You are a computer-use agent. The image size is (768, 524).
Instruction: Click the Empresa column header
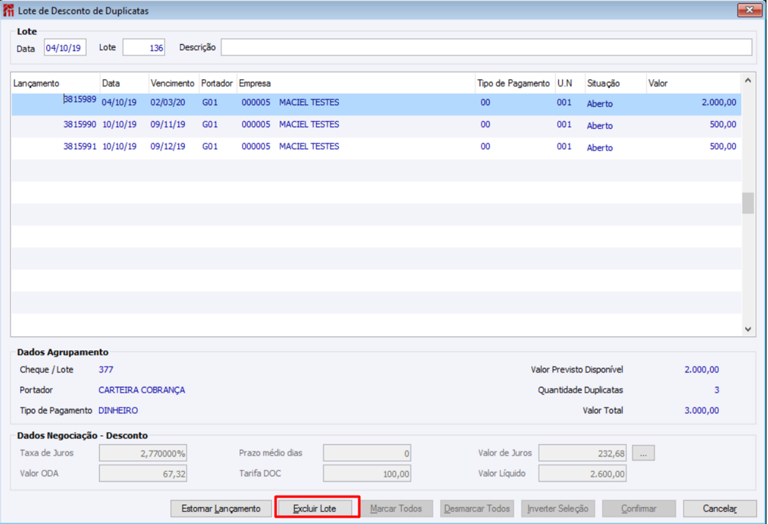point(356,84)
